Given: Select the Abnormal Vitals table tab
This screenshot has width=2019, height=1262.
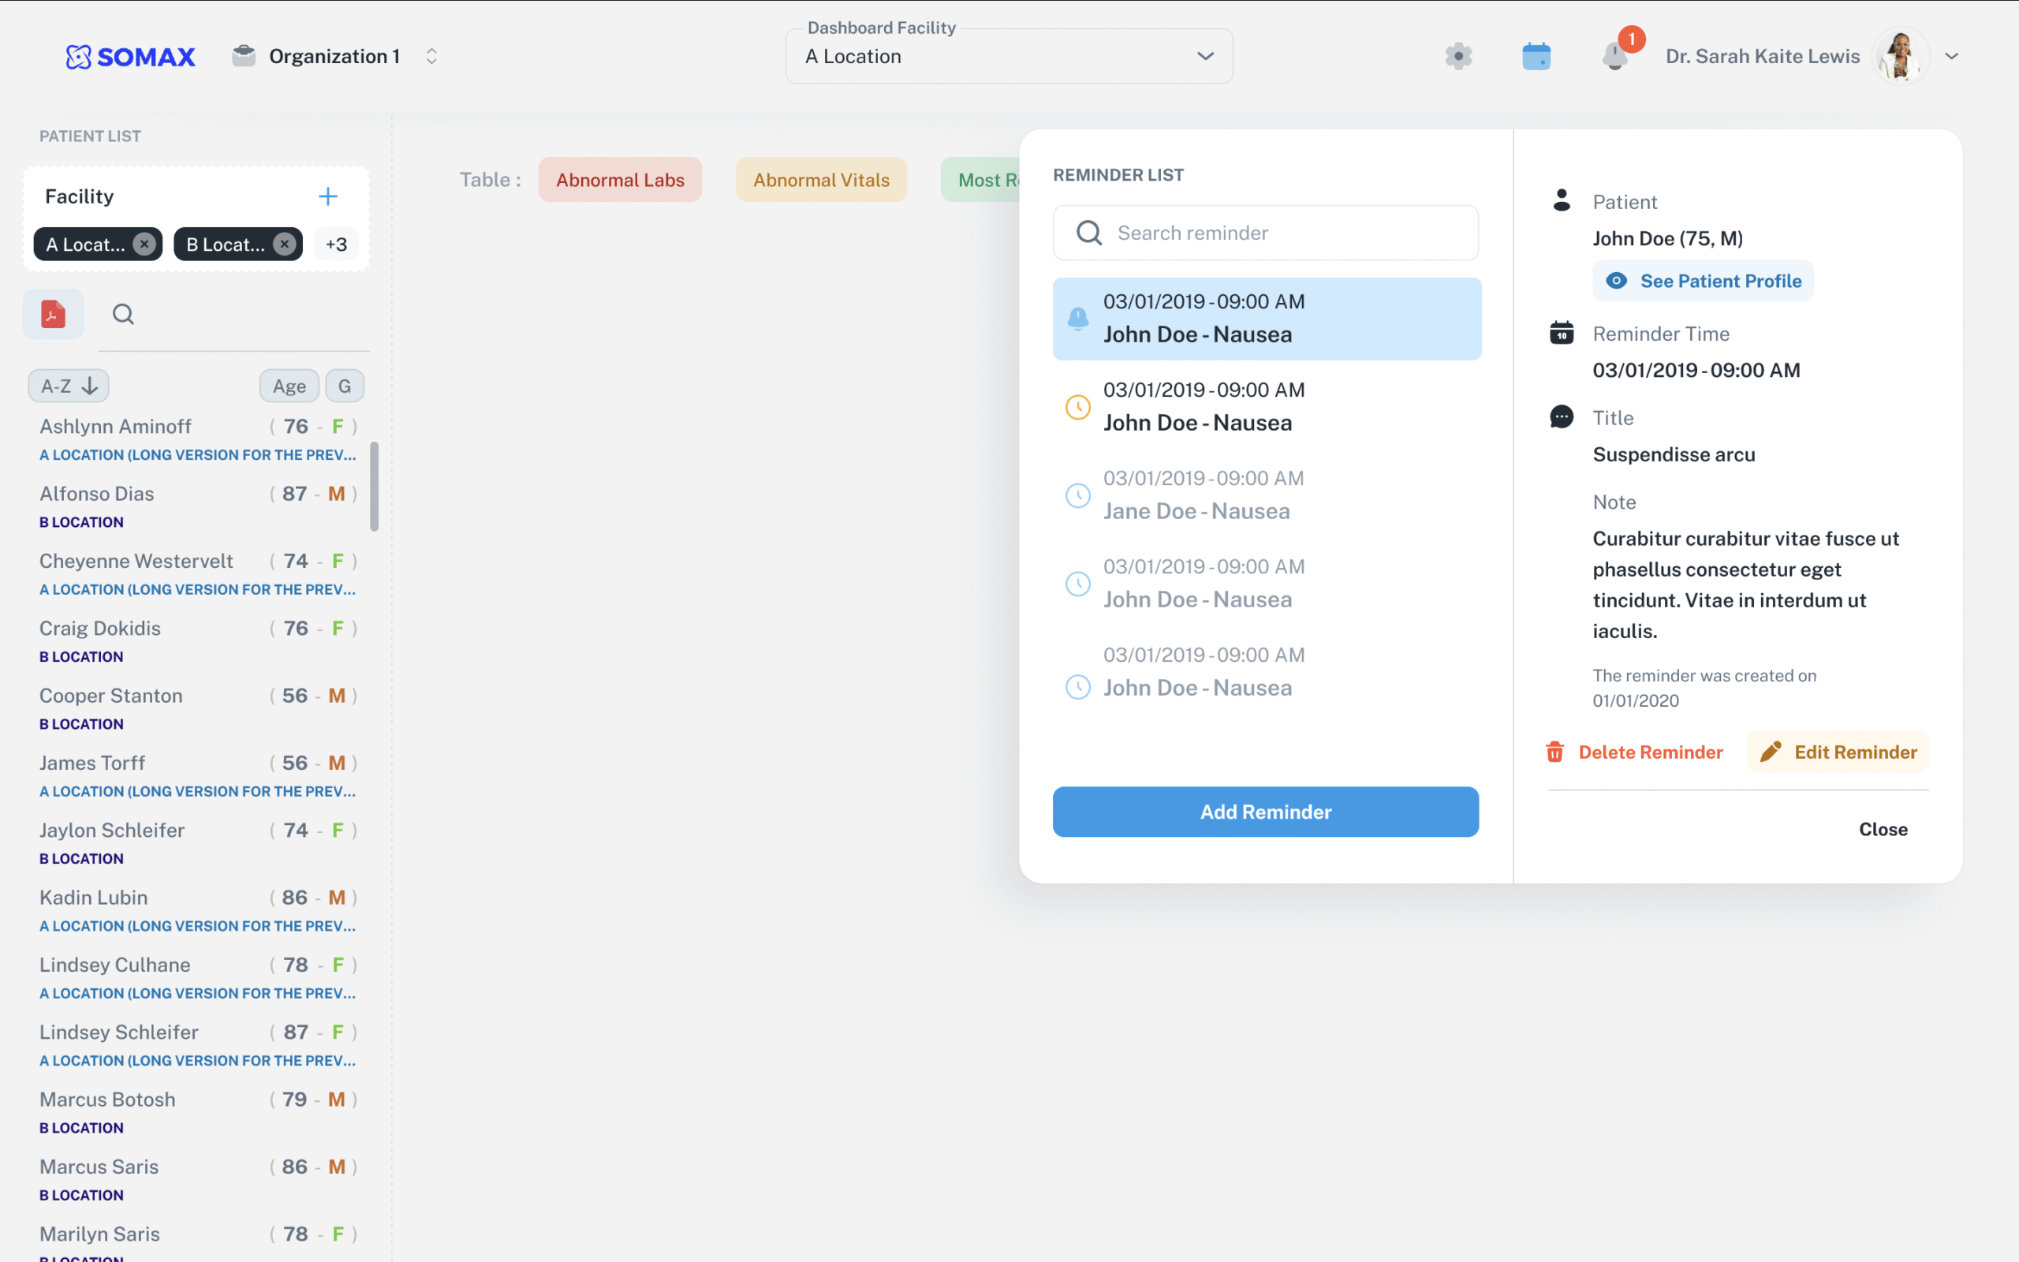Looking at the screenshot, I should click(x=821, y=180).
